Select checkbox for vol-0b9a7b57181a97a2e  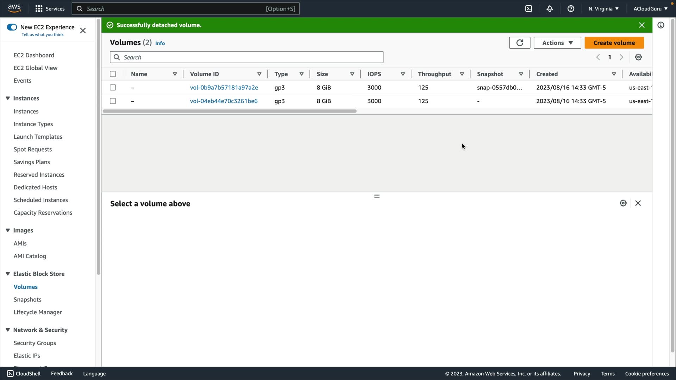tap(113, 88)
